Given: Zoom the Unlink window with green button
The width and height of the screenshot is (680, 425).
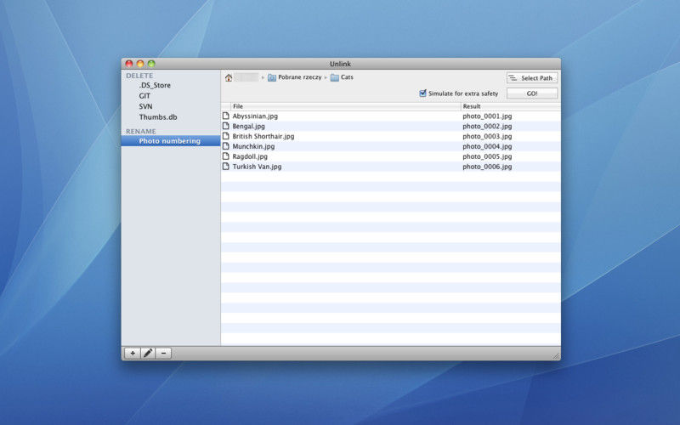Looking at the screenshot, I should [x=151, y=64].
